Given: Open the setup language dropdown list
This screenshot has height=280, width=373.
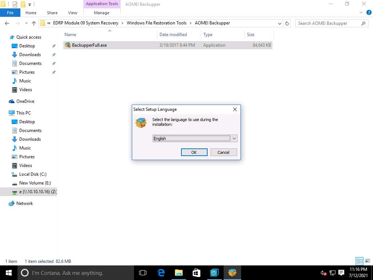Looking at the screenshot, I should coord(234,139).
